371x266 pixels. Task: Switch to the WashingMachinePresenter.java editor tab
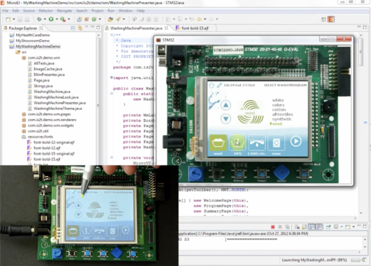(136, 28)
